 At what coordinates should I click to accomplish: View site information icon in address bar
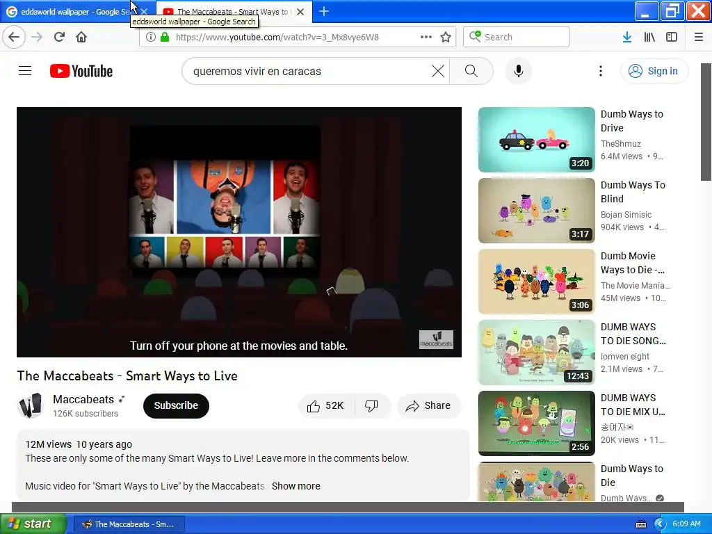pos(150,38)
